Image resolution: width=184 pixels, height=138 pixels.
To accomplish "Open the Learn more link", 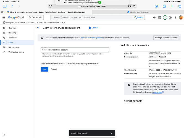I will click(x=158, y=92).
